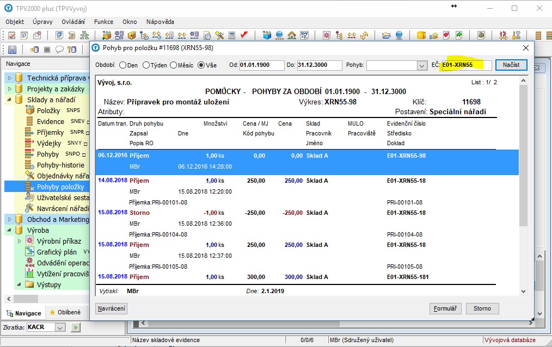552x347 pixels.
Task: Click the house icon in toolbar
Action: [292, 35]
